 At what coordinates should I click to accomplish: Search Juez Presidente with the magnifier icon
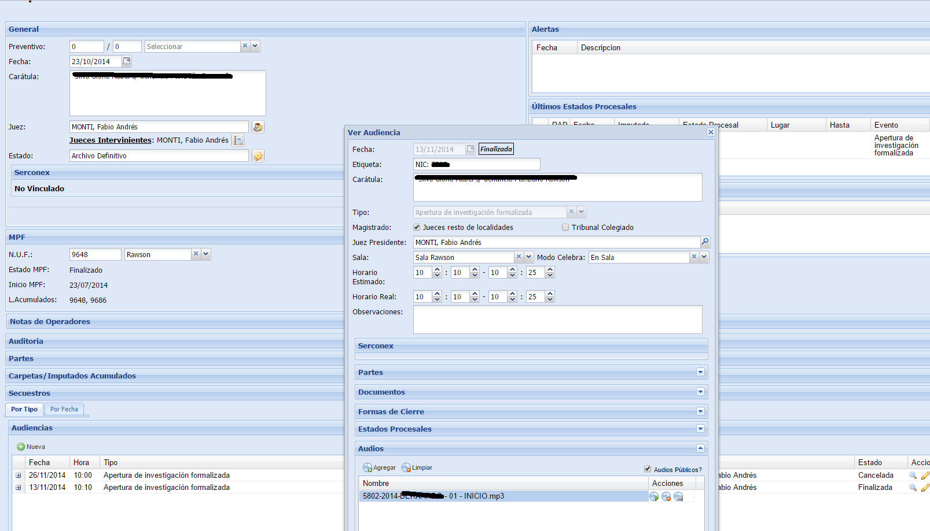click(705, 242)
